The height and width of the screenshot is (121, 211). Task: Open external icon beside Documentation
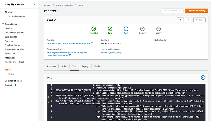[x=21, y=81]
